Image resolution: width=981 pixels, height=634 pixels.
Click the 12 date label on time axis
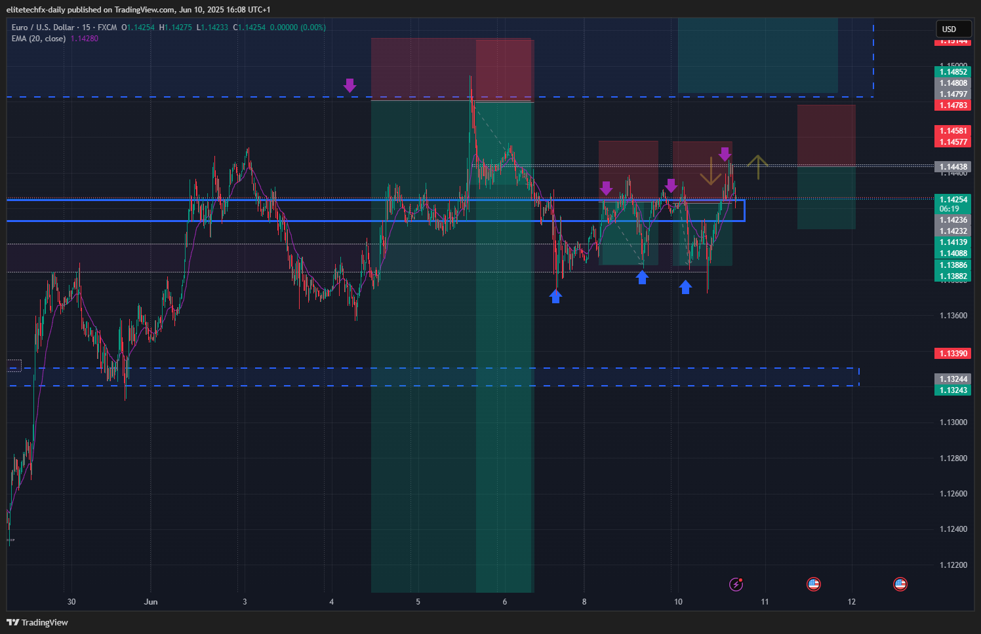[x=851, y=602]
